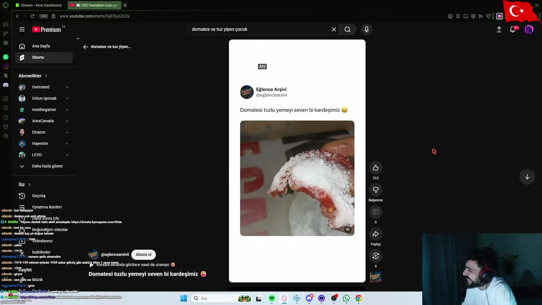Open the Elraenn channel
Image resolution: width=542 pixels, height=305 pixels.
tap(44, 132)
